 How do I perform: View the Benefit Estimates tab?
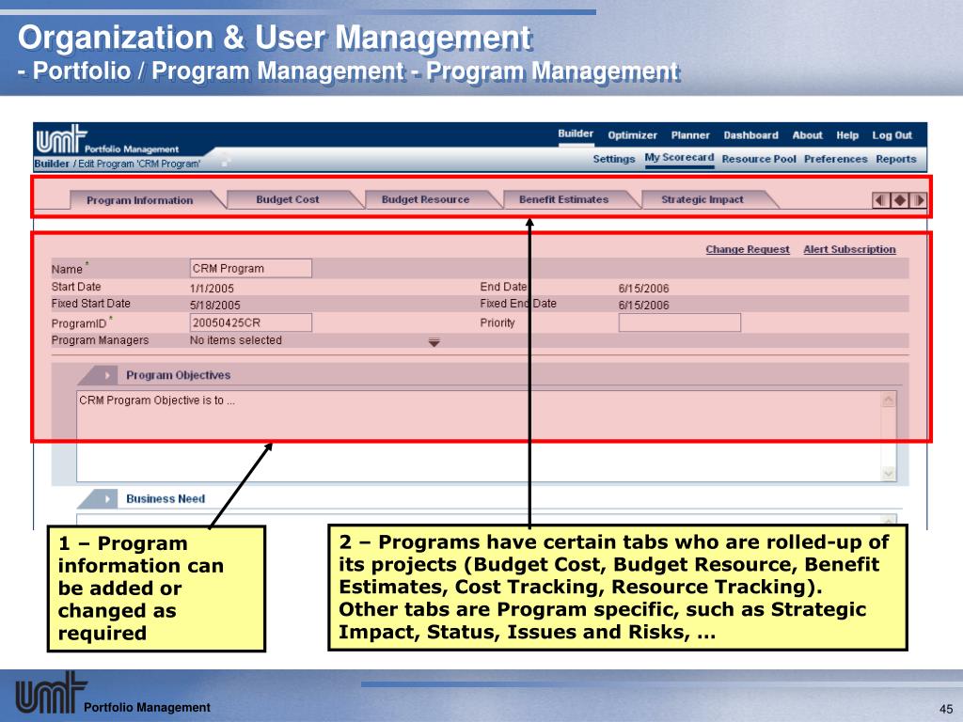point(564,199)
